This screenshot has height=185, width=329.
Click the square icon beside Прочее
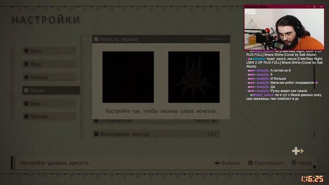click(x=26, y=117)
